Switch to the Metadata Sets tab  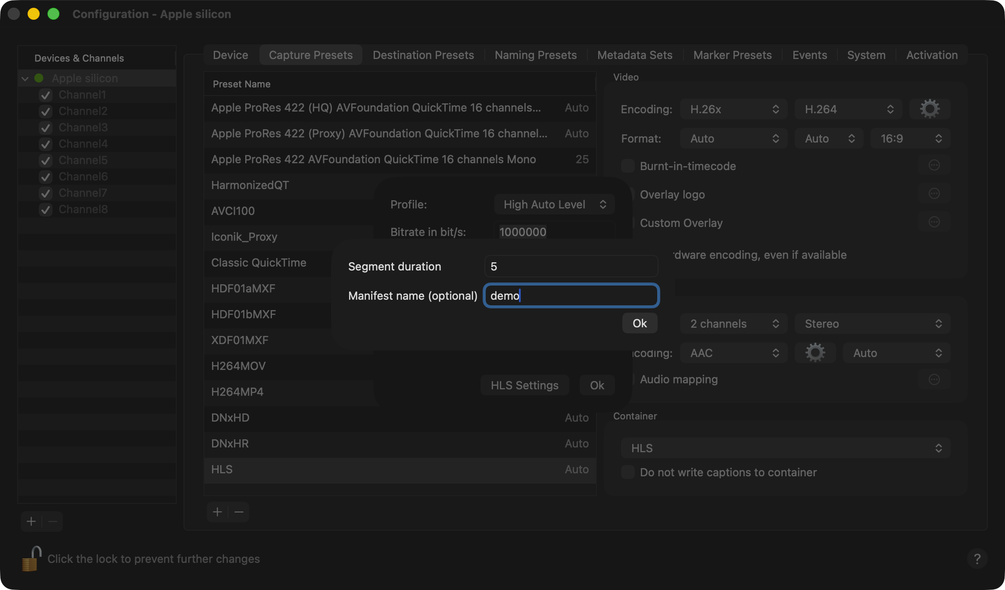click(x=635, y=55)
